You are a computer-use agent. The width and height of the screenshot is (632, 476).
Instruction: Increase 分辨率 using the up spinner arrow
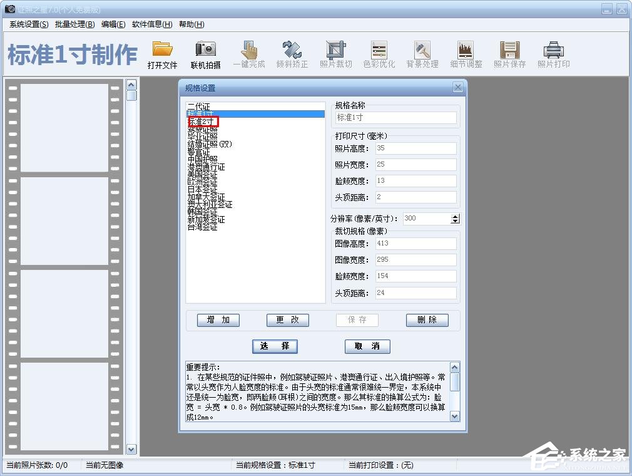tap(456, 215)
